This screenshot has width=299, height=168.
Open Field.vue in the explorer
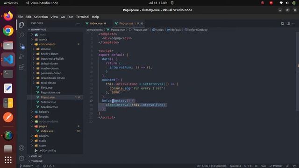click(47, 88)
